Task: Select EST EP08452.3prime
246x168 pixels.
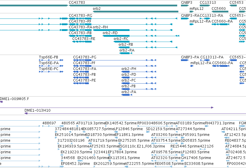Action: click(75, 164)
